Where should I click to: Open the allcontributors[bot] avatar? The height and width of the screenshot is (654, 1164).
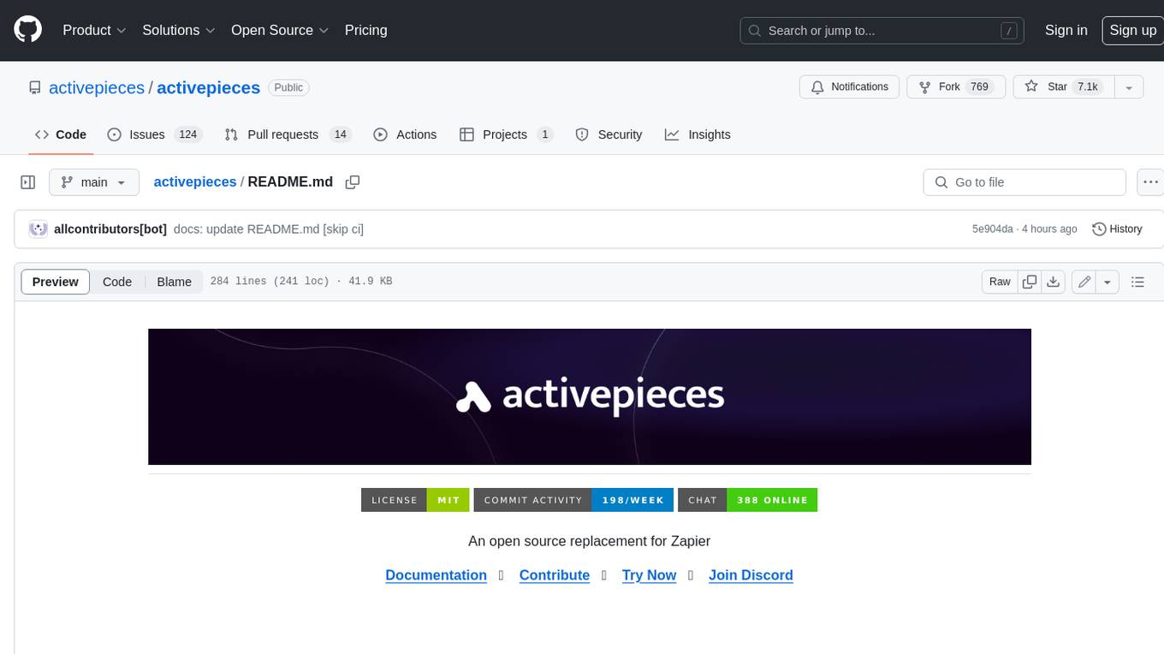[x=38, y=229]
